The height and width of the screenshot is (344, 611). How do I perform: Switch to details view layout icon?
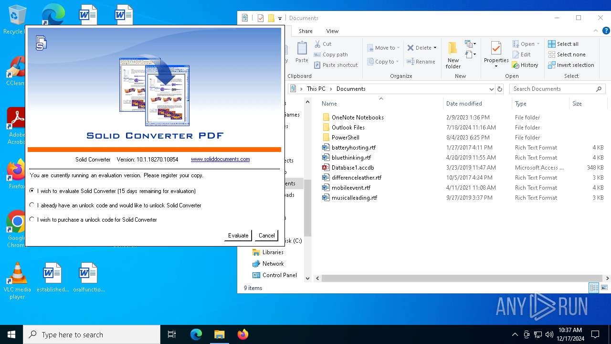pos(594,288)
